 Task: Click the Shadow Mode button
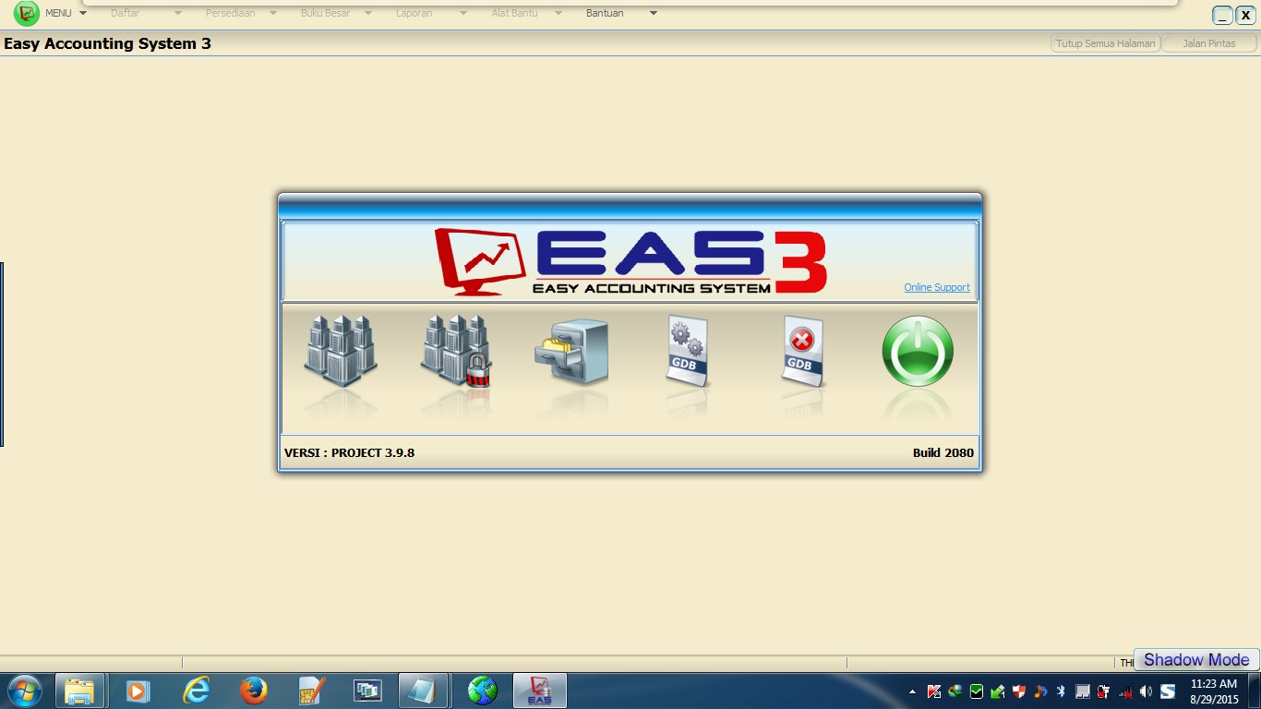[x=1196, y=659]
